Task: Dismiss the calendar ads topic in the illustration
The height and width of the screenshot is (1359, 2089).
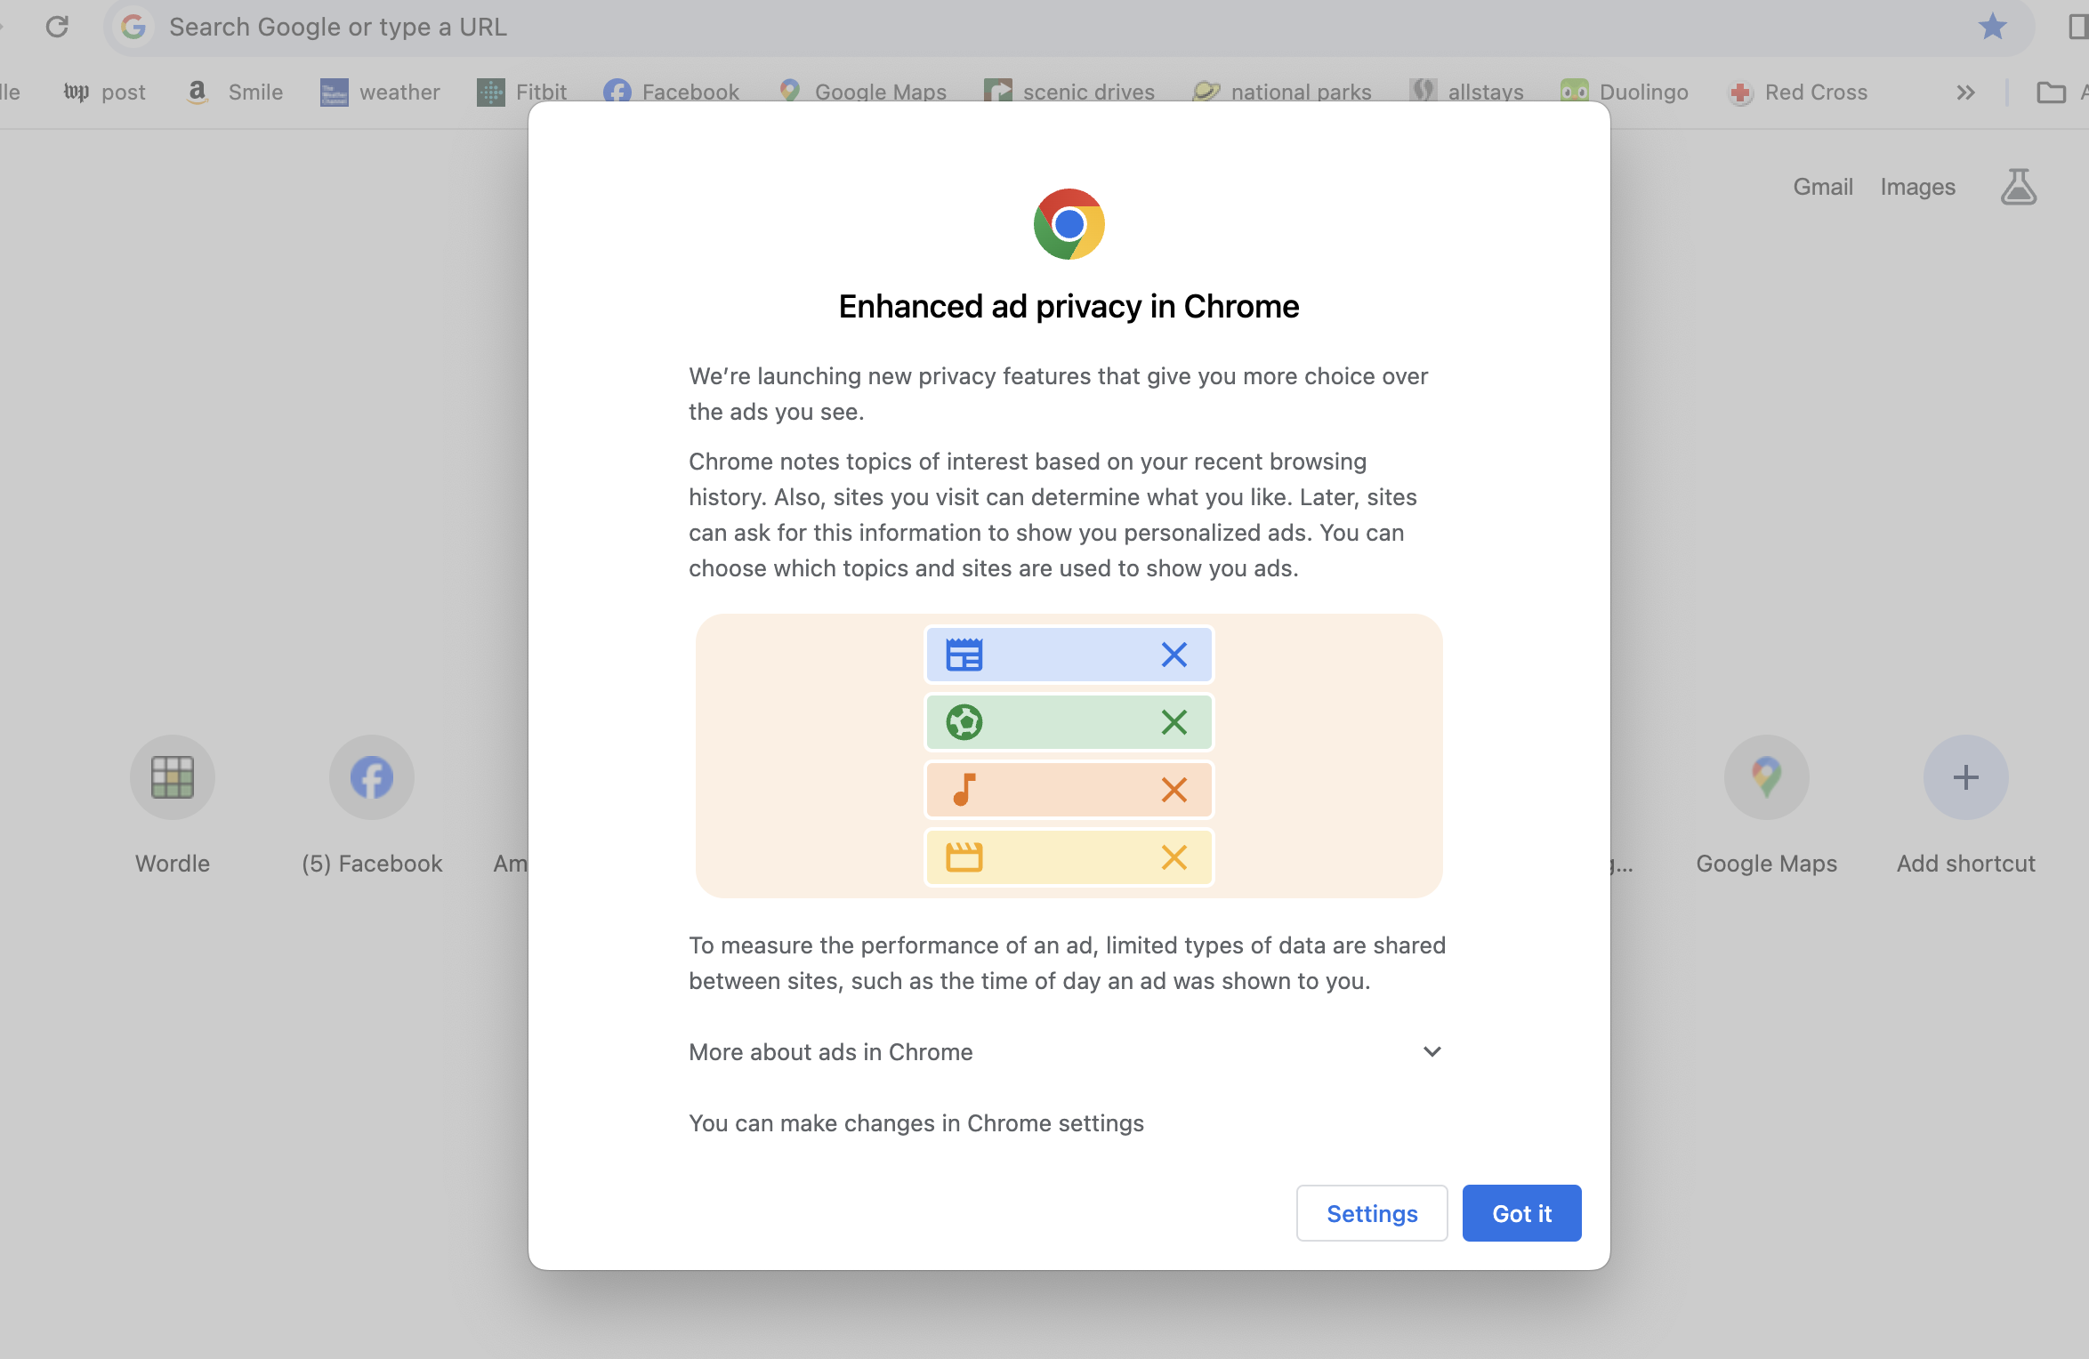Action: [1174, 654]
